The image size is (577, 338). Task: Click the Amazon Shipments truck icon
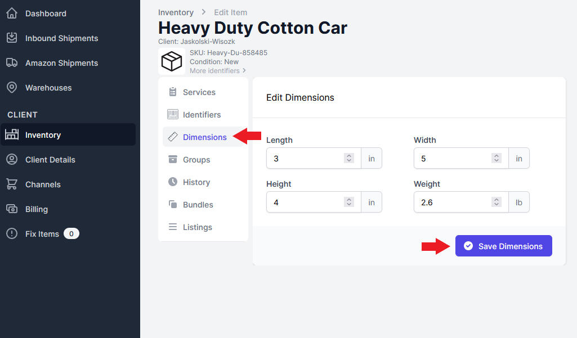coord(12,62)
